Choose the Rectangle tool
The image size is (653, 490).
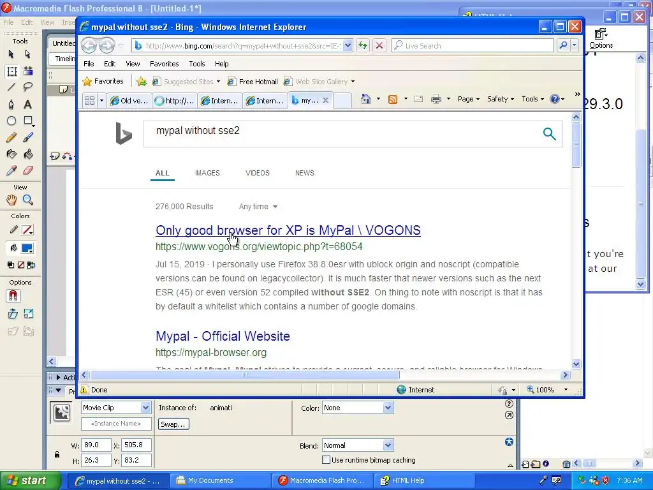click(x=28, y=121)
